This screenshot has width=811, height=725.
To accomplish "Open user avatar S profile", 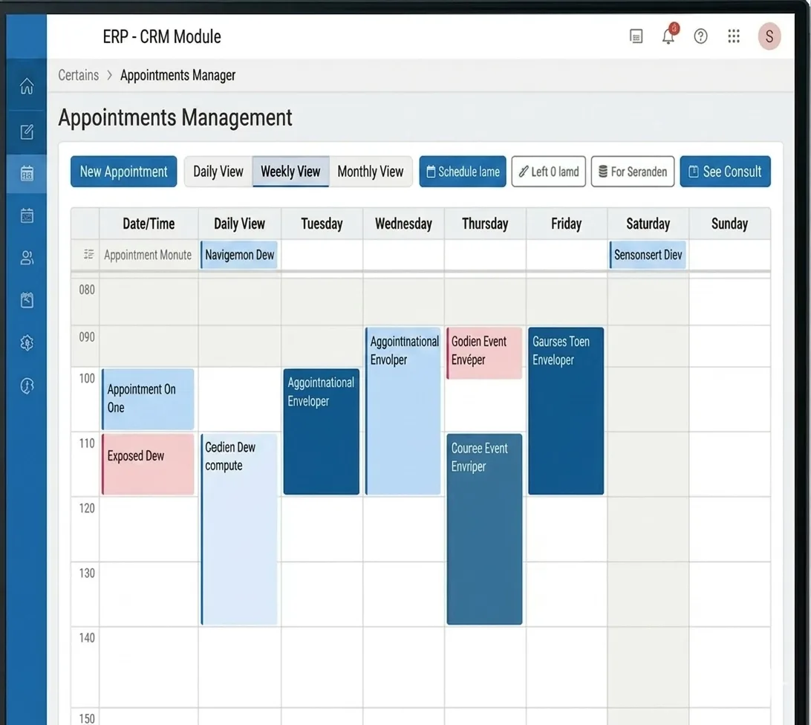I will [x=769, y=36].
